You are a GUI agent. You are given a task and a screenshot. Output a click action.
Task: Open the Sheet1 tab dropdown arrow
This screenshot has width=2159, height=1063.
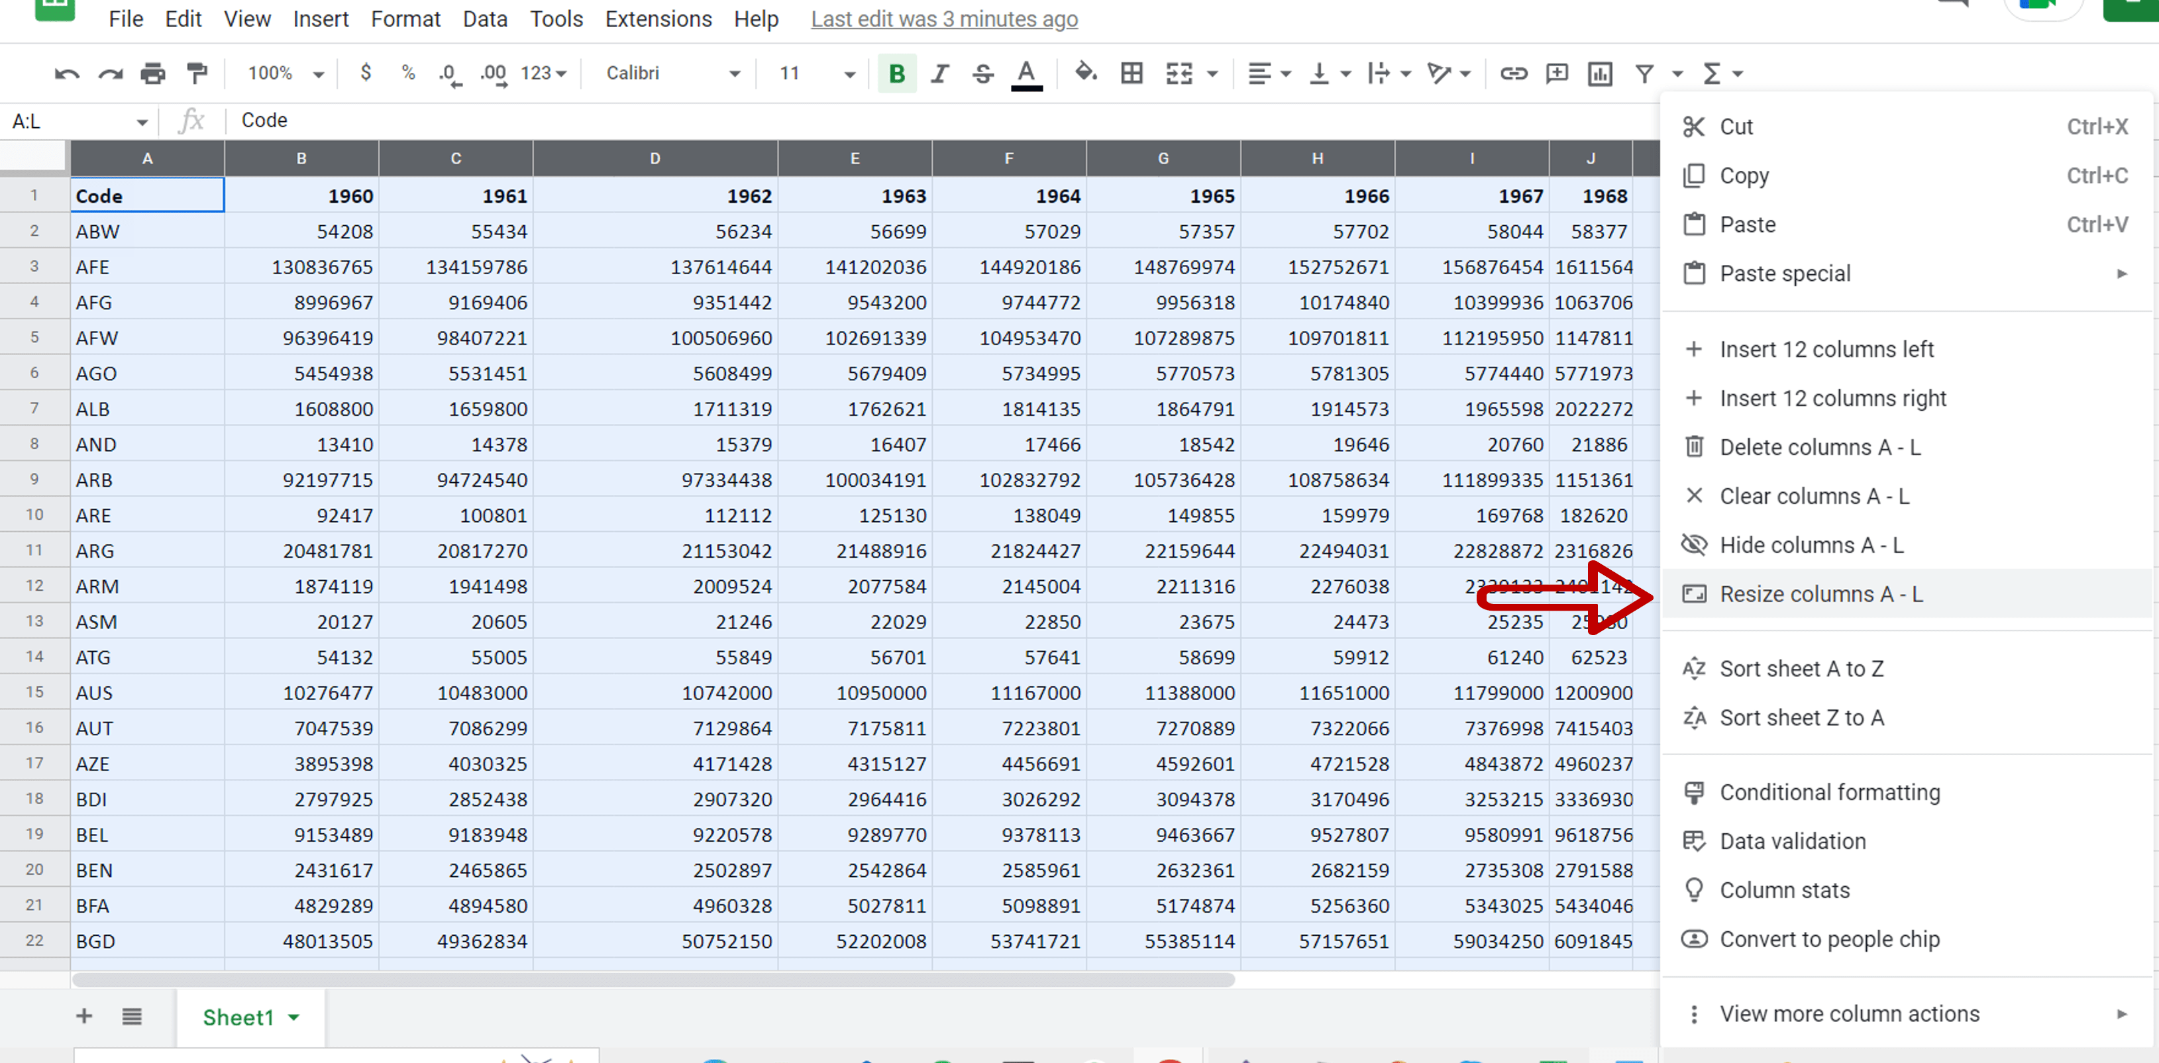tap(293, 1017)
